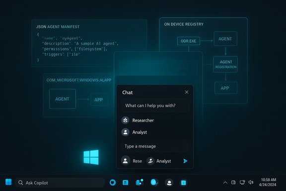Click the JSON AGENT MANIFEST heading
Viewport: 286px width, 191px height.
point(58,27)
